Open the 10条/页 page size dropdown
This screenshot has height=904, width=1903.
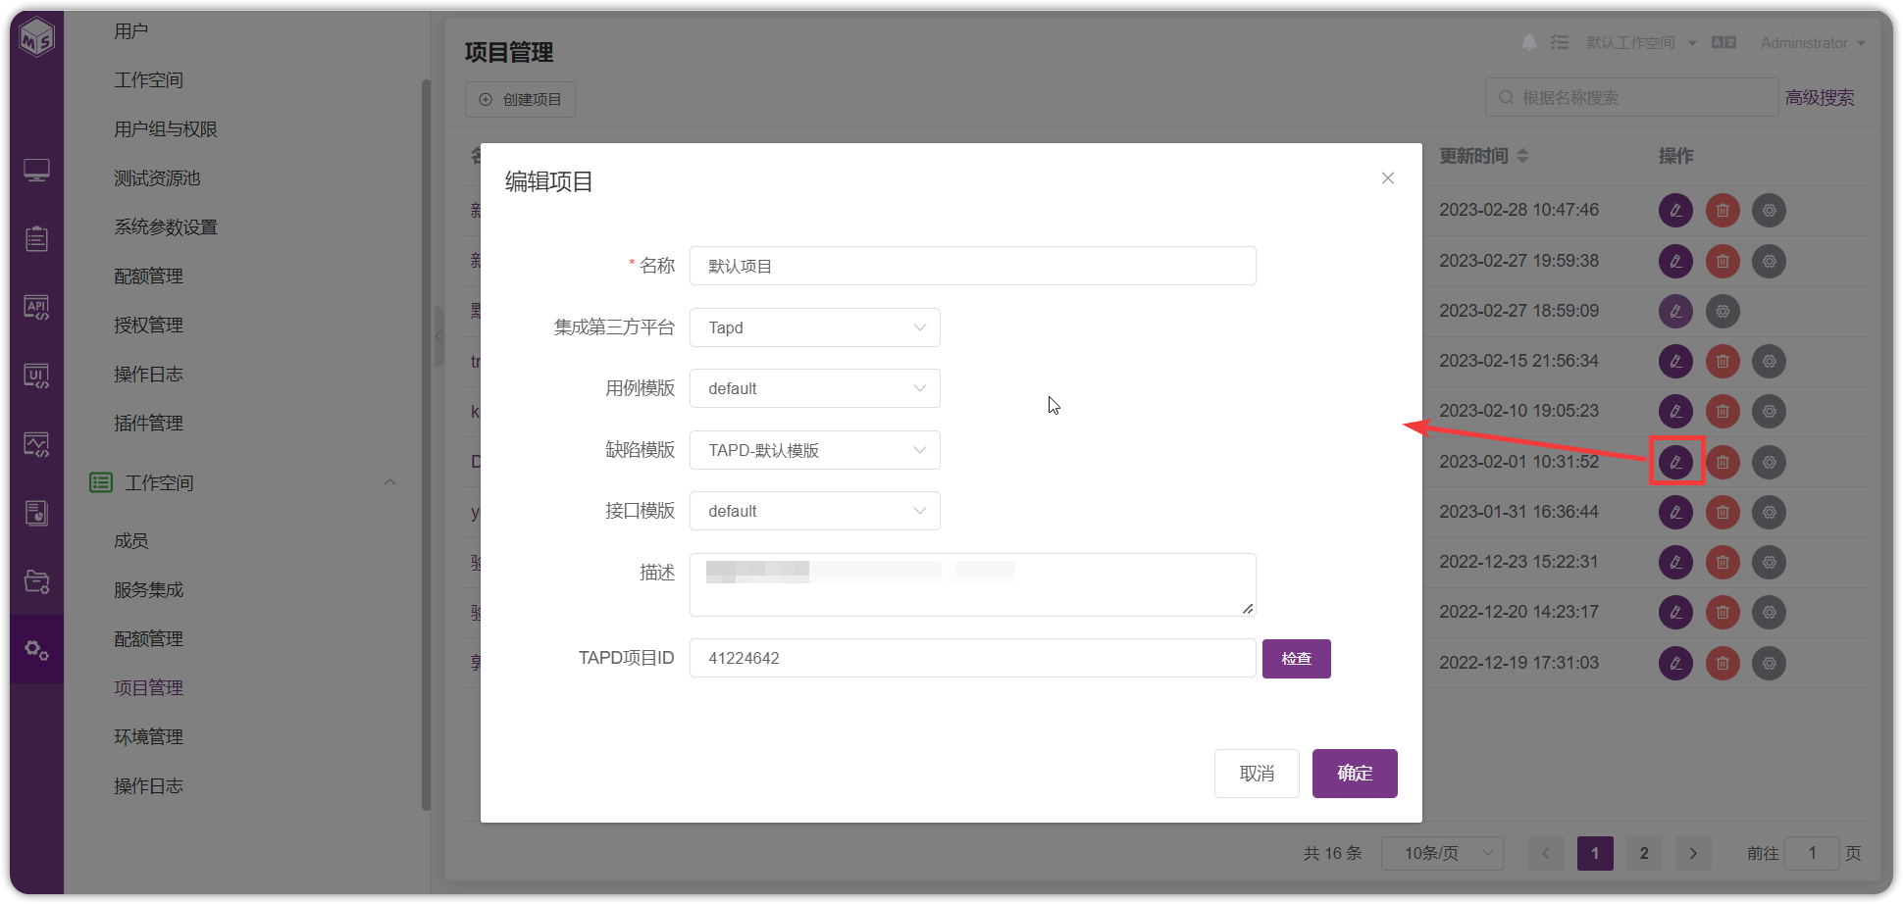tap(1443, 853)
